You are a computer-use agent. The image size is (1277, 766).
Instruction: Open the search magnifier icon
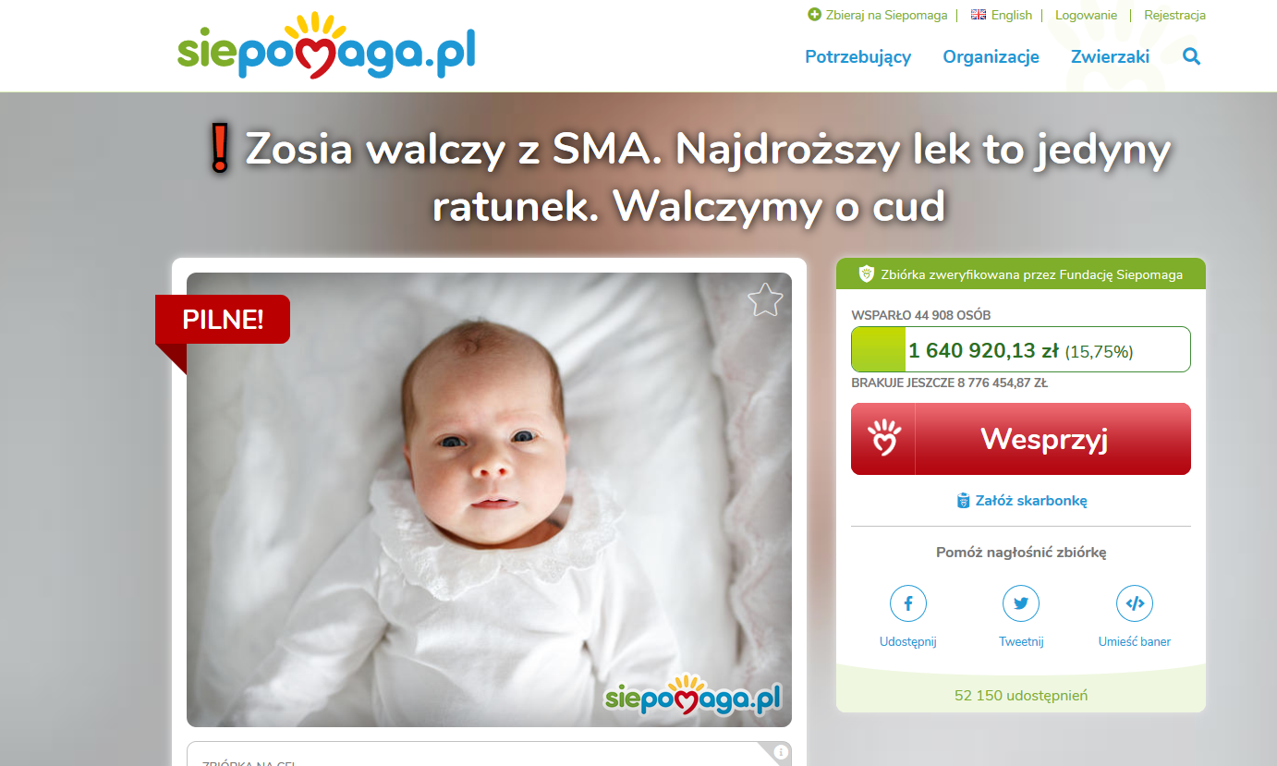(1191, 56)
